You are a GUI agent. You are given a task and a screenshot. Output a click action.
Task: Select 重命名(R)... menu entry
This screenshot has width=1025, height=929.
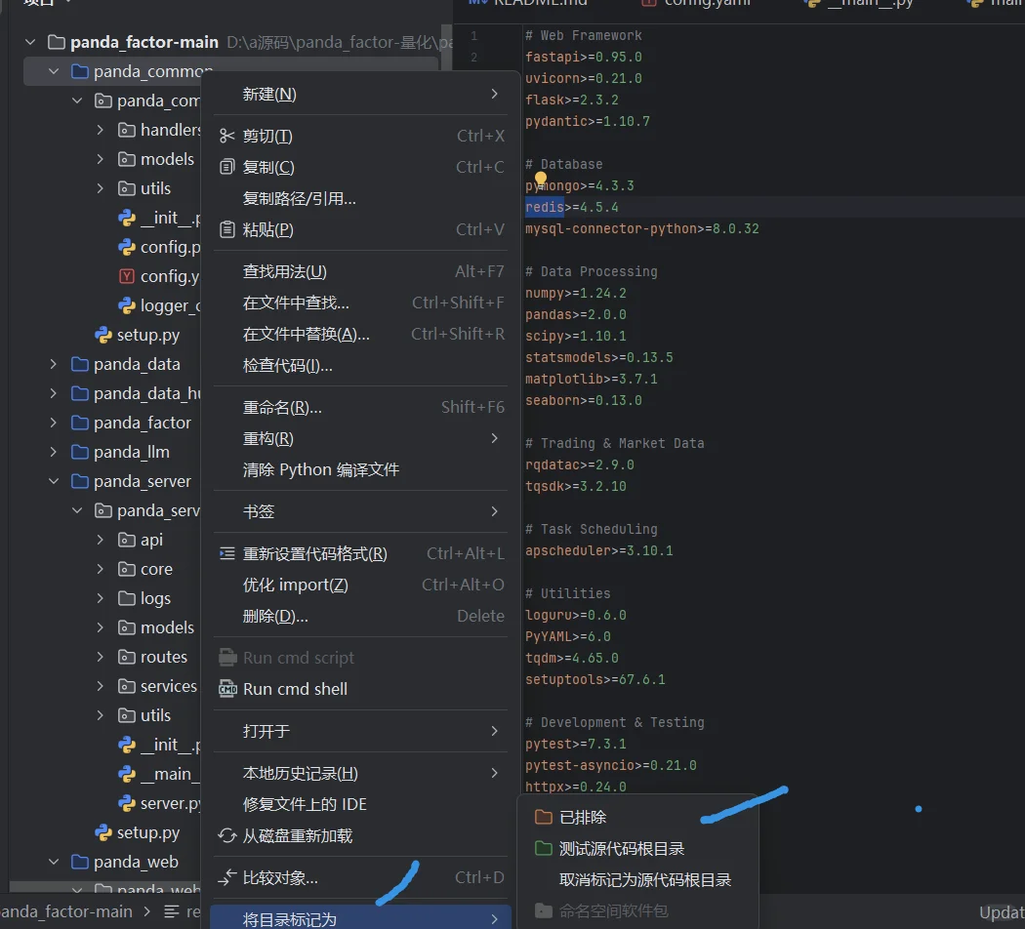click(360, 408)
